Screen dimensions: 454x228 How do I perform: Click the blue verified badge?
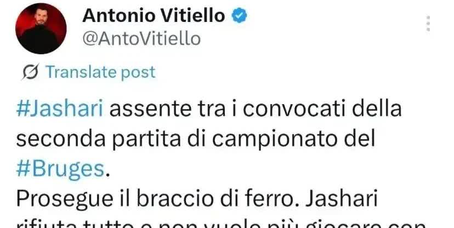pyautogui.click(x=239, y=16)
